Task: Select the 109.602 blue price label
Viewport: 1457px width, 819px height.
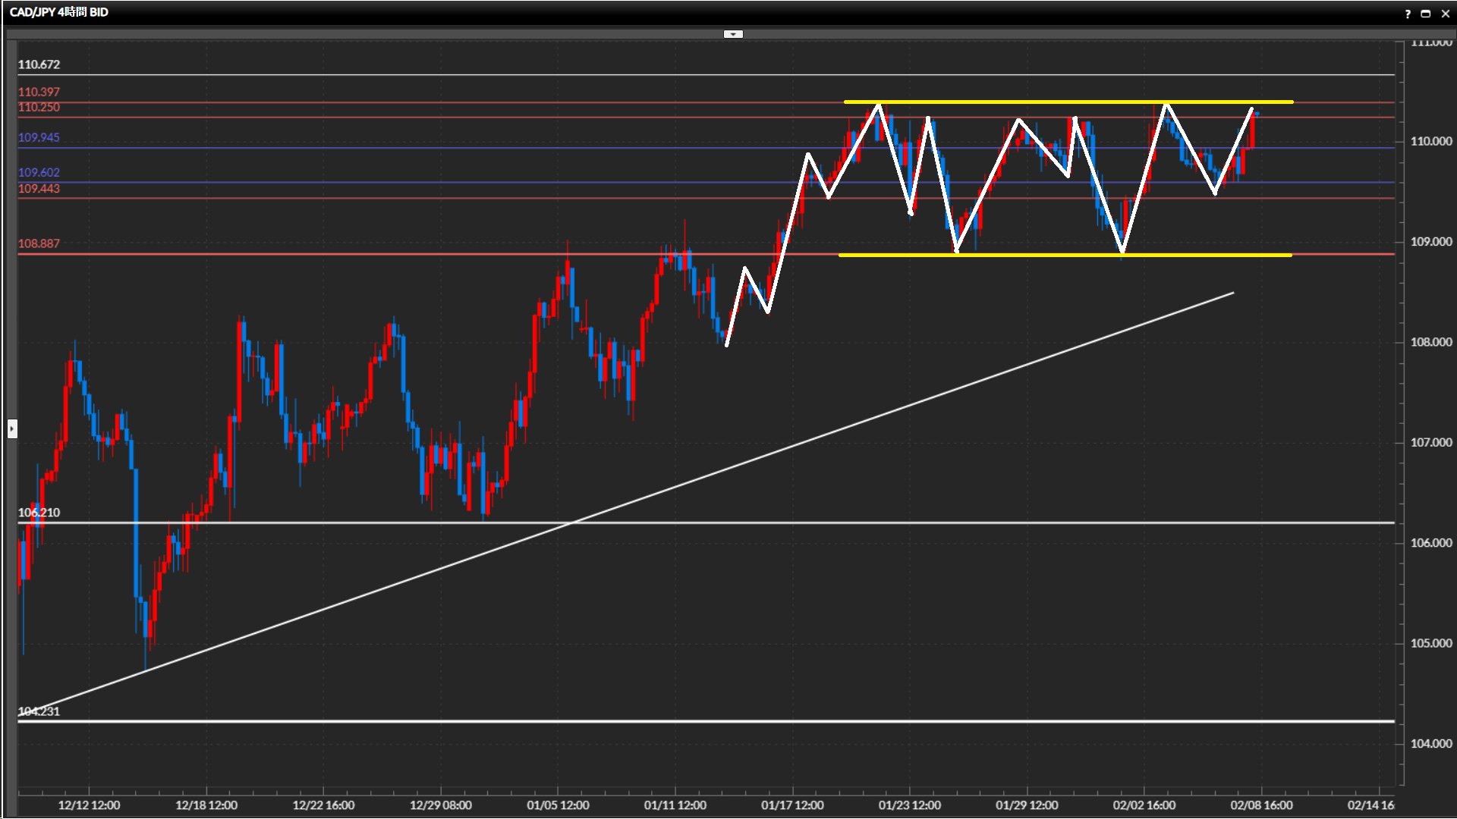Action: 39,172
